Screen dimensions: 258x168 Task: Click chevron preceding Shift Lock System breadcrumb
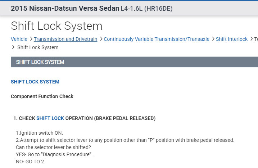[13, 47]
